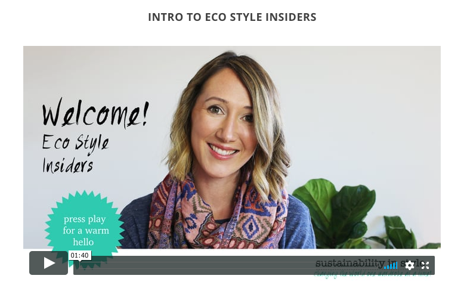
Task: Click the 'changing the world' tagline under the logo
Action: click(x=372, y=274)
